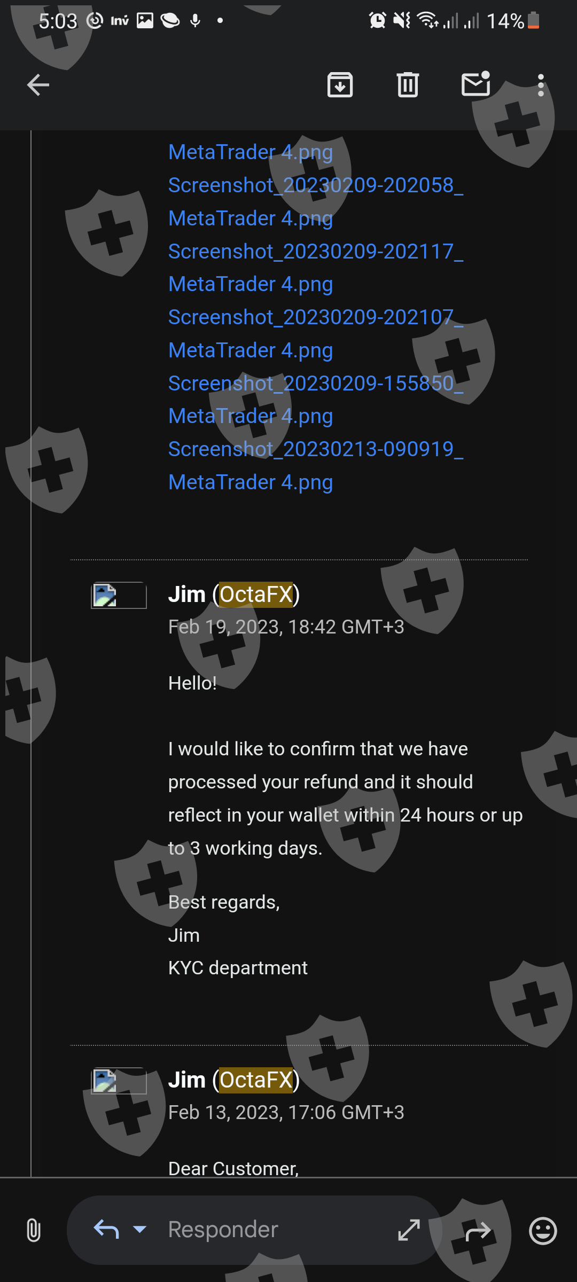Forward the email with arrow icon
This screenshot has width=577, height=1282.
click(478, 1231)
